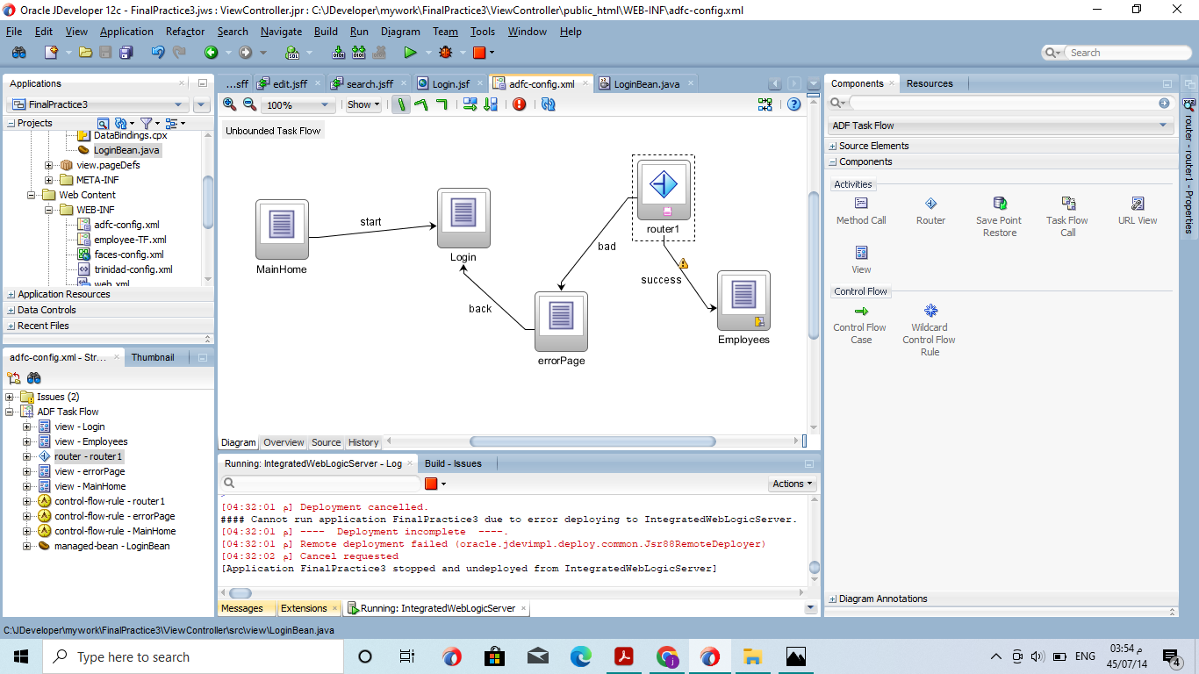Click the horizontal layout arrange icon
The image size is (1199, 674).
click(x=470, y=104)
